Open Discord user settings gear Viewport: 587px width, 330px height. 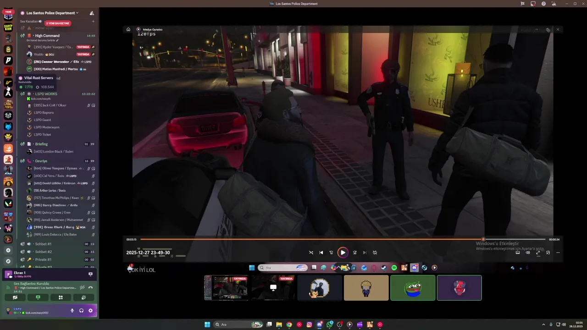[90, 311]
